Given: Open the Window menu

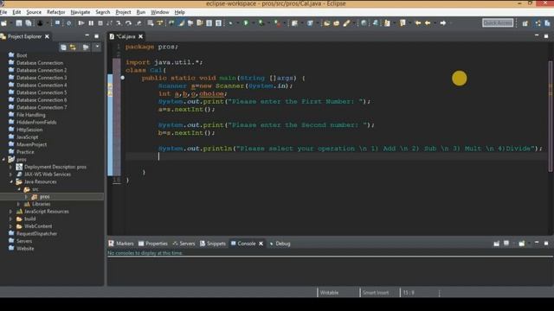Looking at the screenshot, I should pyautogui.click(x=159, y=12).
